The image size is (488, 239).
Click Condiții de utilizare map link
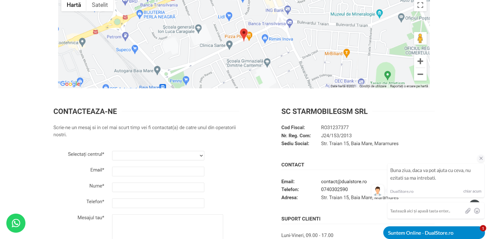373,86
